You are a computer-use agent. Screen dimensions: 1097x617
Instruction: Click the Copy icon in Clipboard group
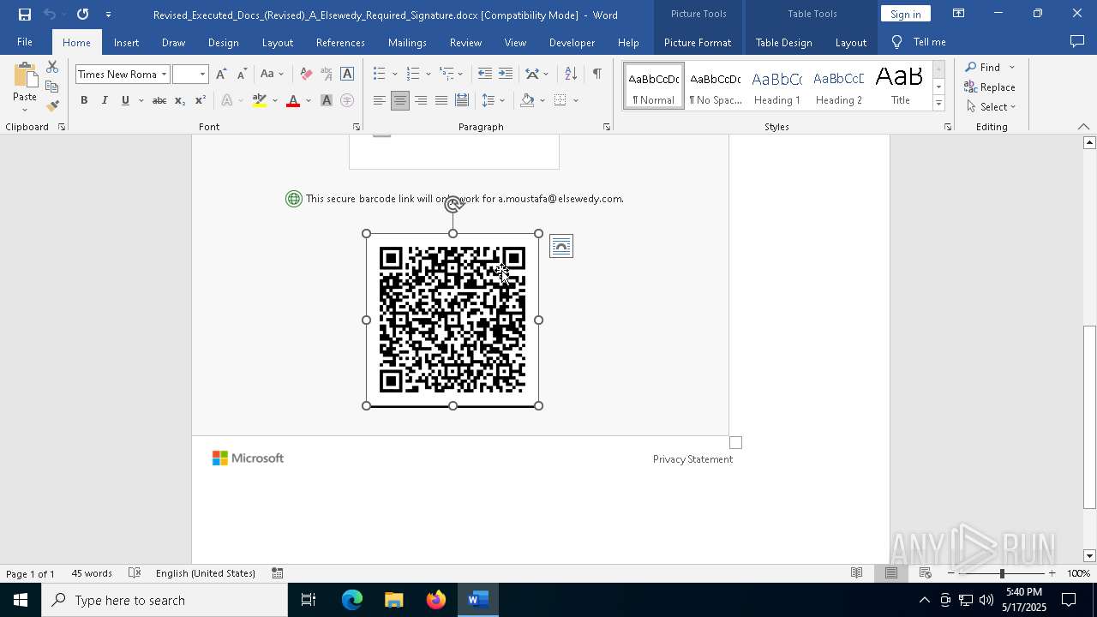click(52, 87)
